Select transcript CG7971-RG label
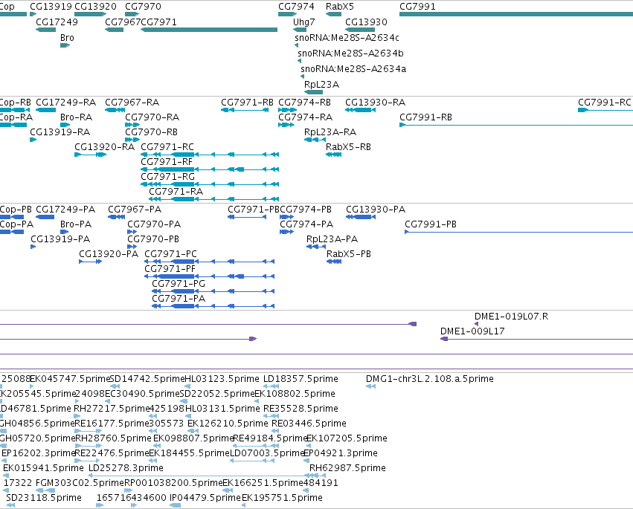This screenshot has width=633, height=509. (167, 177)
